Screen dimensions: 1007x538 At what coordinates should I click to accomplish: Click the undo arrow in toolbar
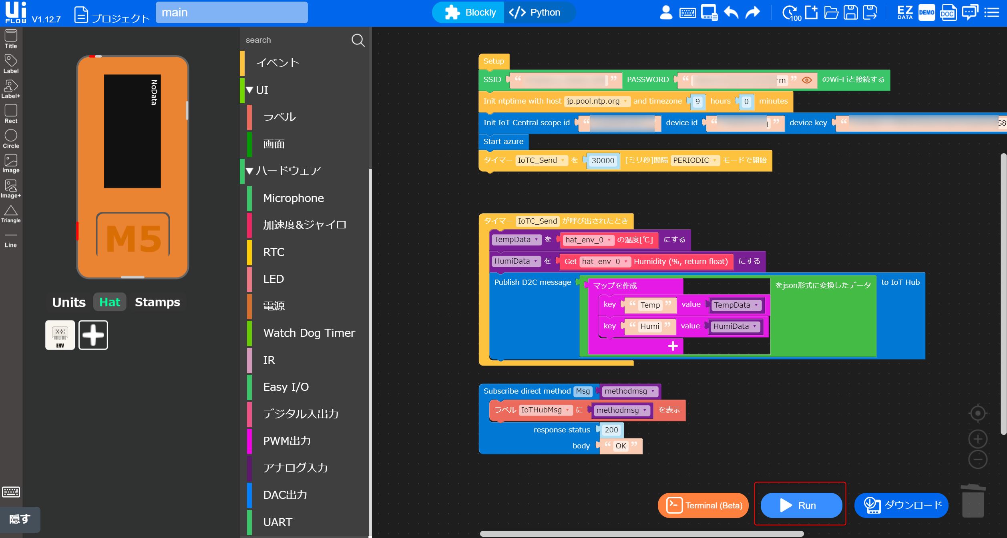point(731,13)
